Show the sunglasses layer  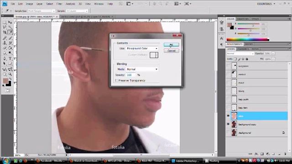pyautogui.click(x=228, y=66)
